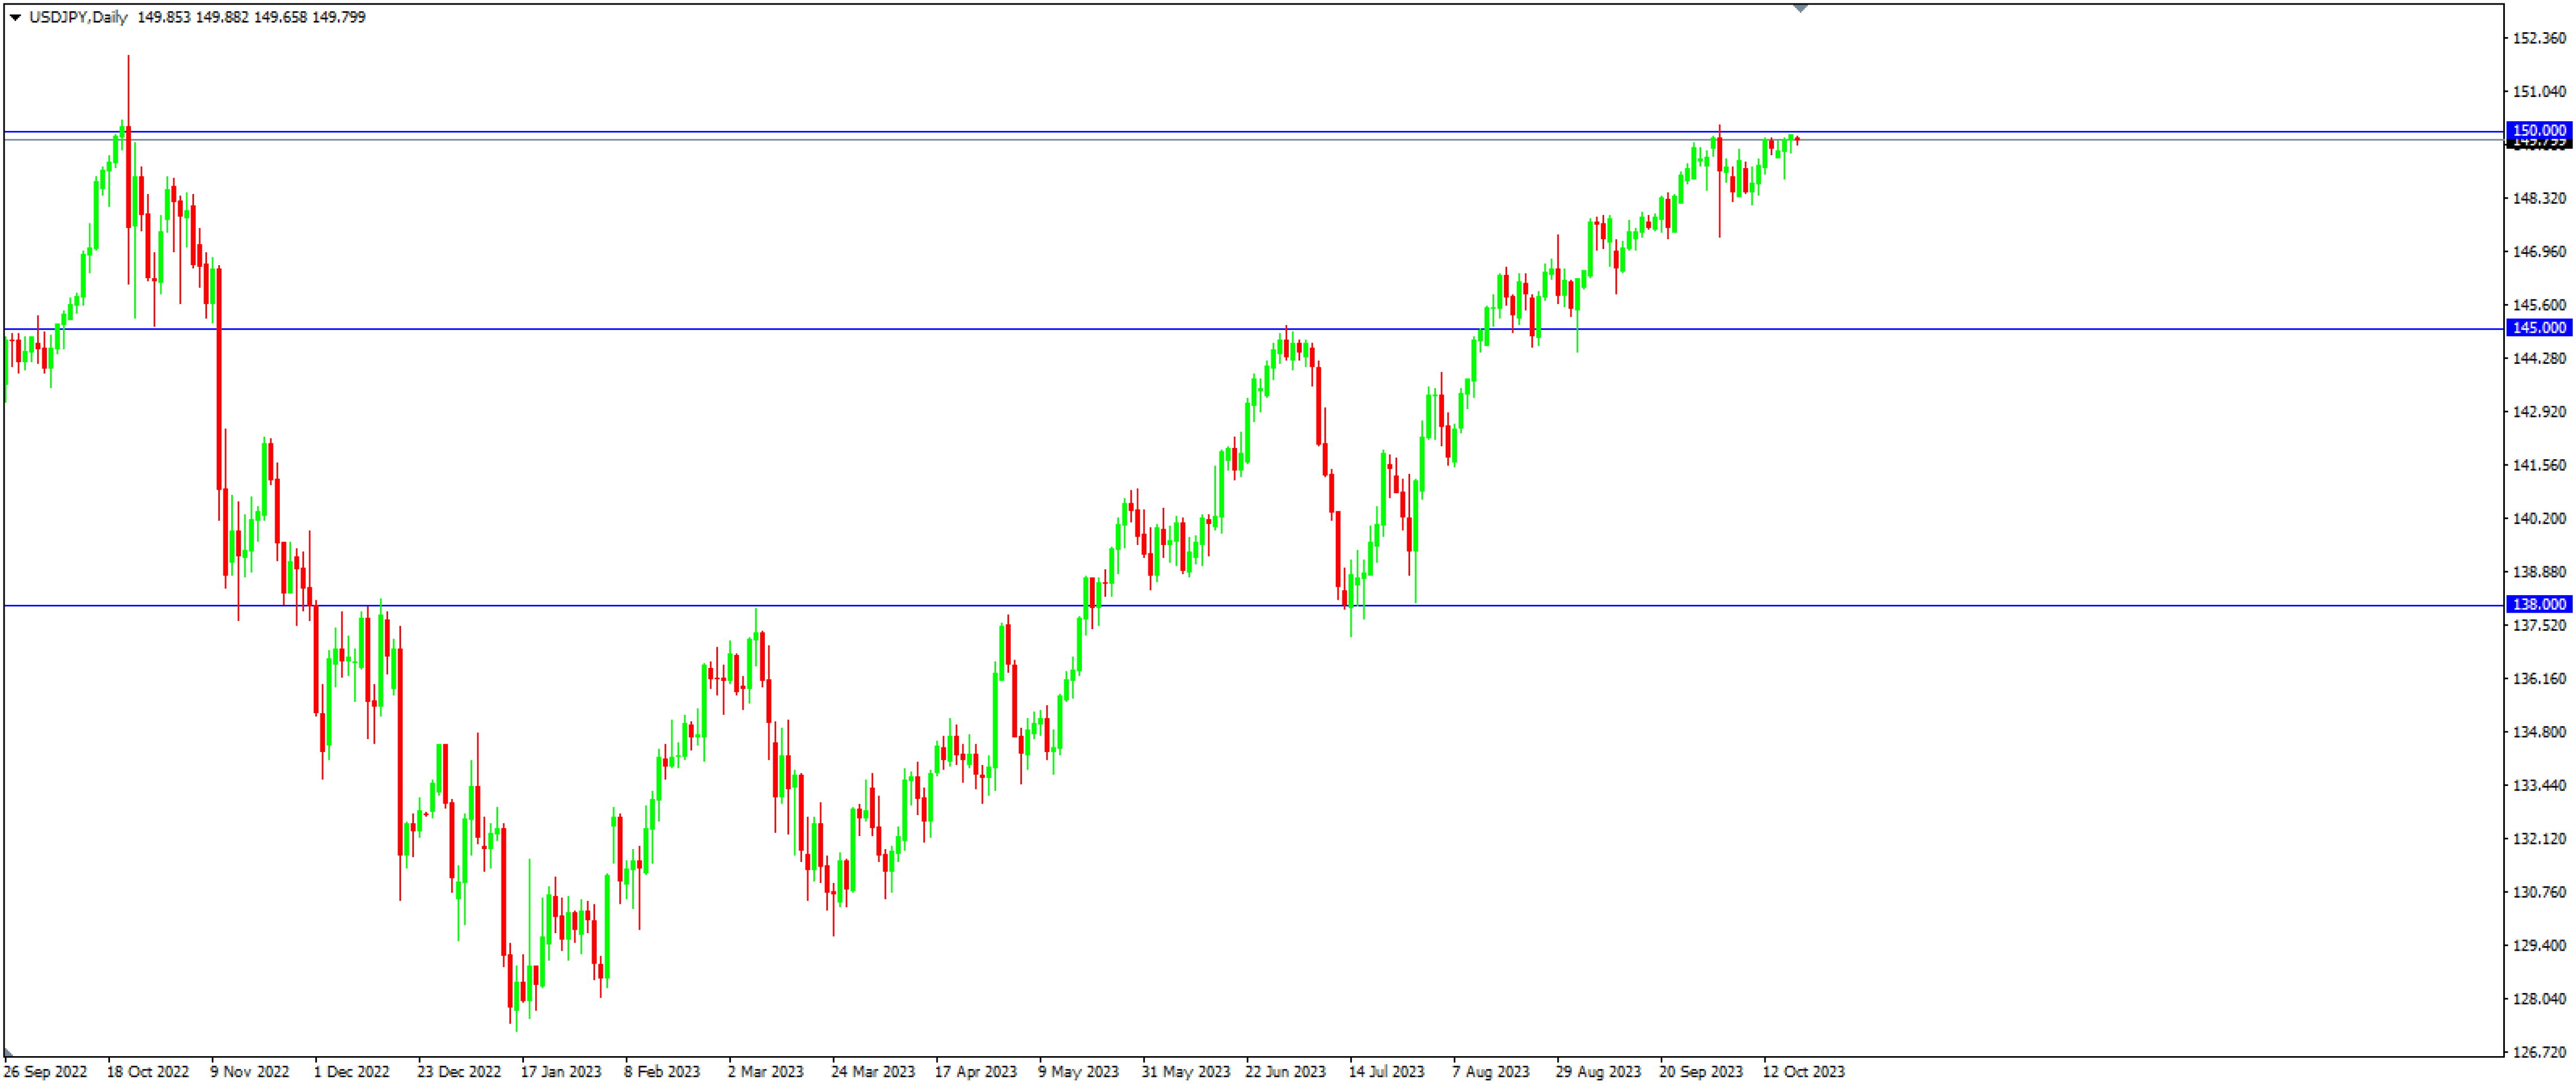Screen dimensions: 2576x1090
Task: Click the 152.360 price scale label
Action: click(2539, 38)
